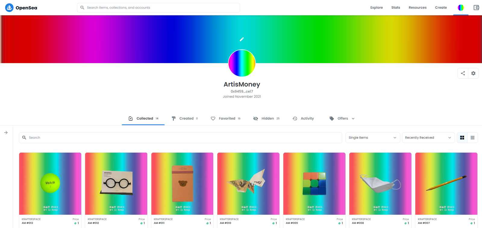Click the Create nav link
482x228 pixels.
(441, 8)
